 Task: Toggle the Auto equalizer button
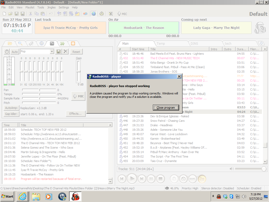[x=15, y=52]
